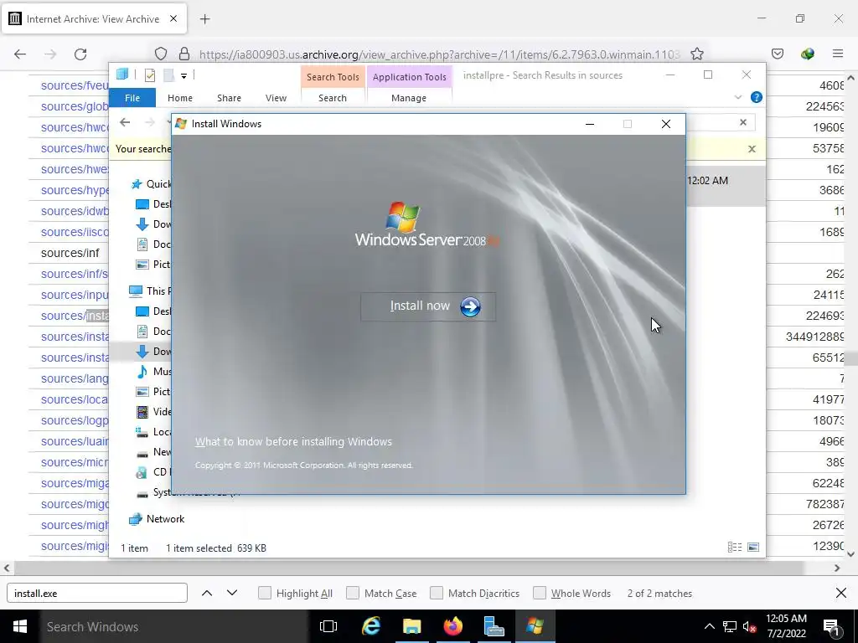This screenshot has width=858, height=643.
Task: Reload the page in Firefox
Action: tap(80, 54)
